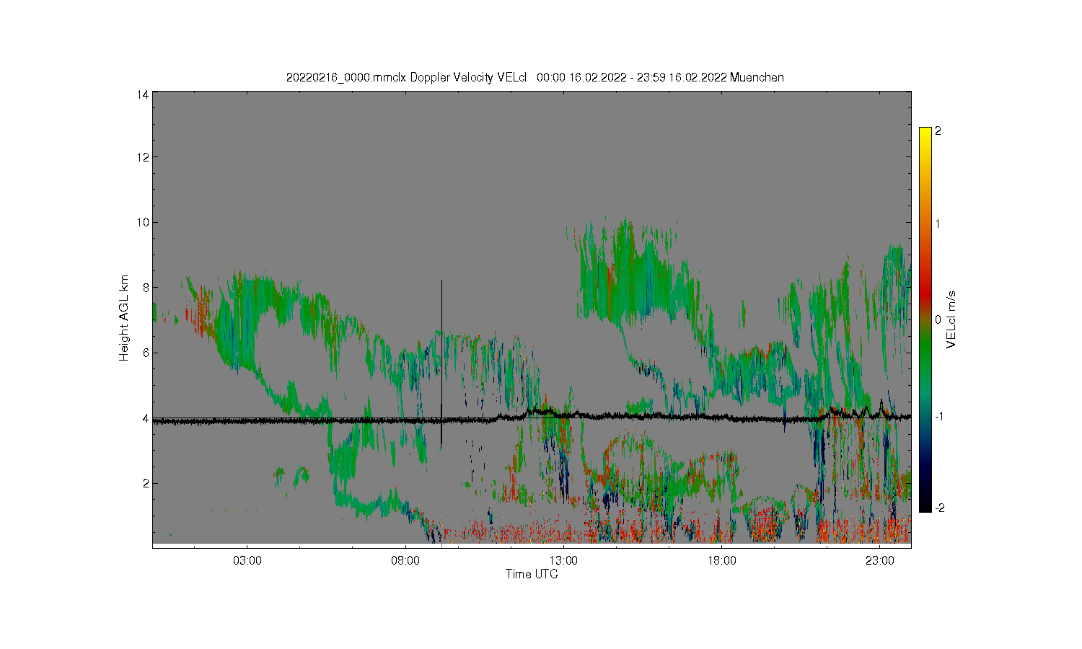Click the 'Time UTC' x-axis label

532,574
